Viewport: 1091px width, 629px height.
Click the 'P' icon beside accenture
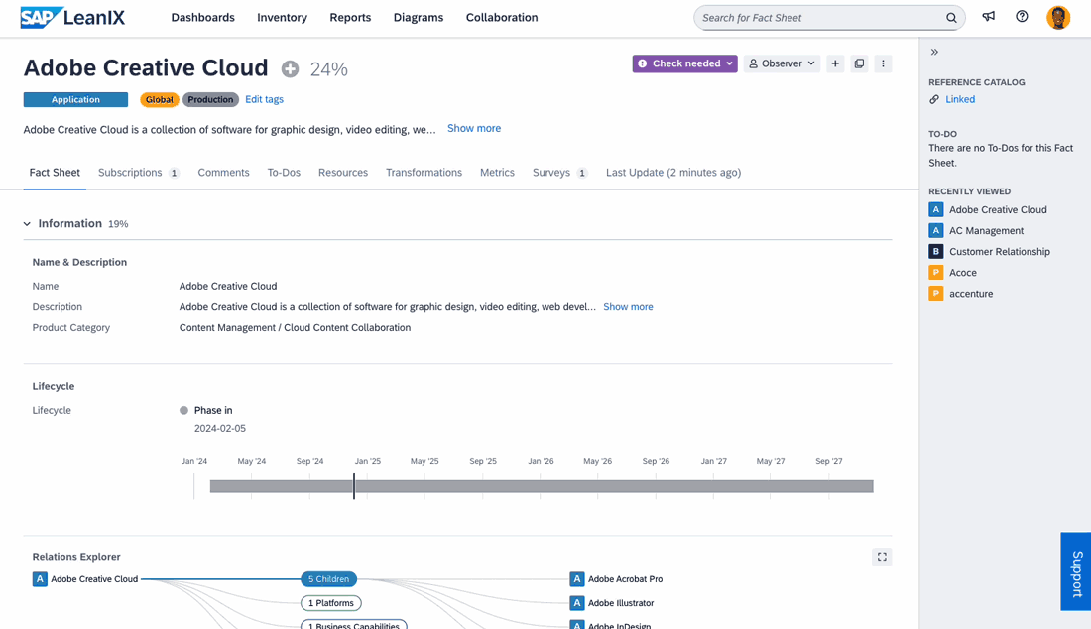936,293
